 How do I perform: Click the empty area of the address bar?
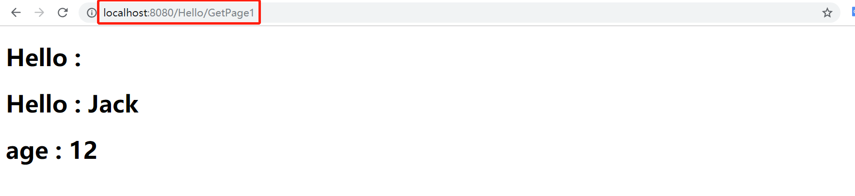pos(533,13)
